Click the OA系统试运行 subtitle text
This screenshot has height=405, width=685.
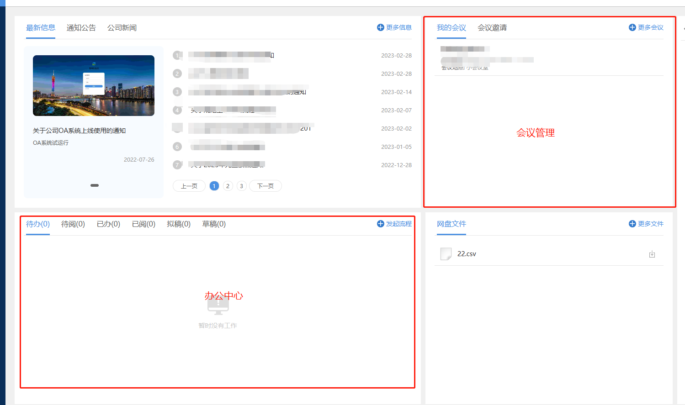[x=51, y=143]
